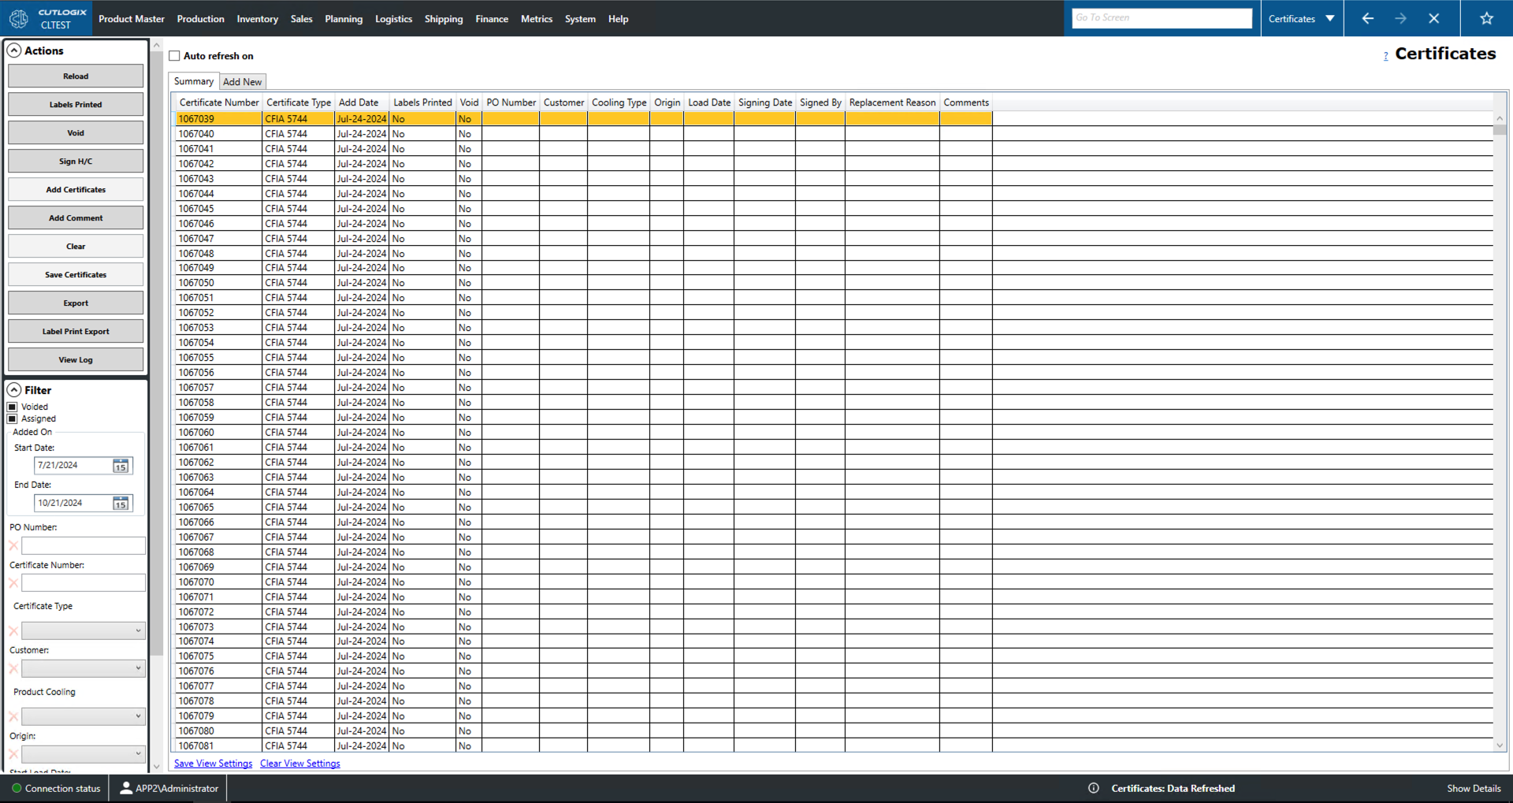Open the Start Date calendar picker
1513x803 pixels.
[121, 466]
